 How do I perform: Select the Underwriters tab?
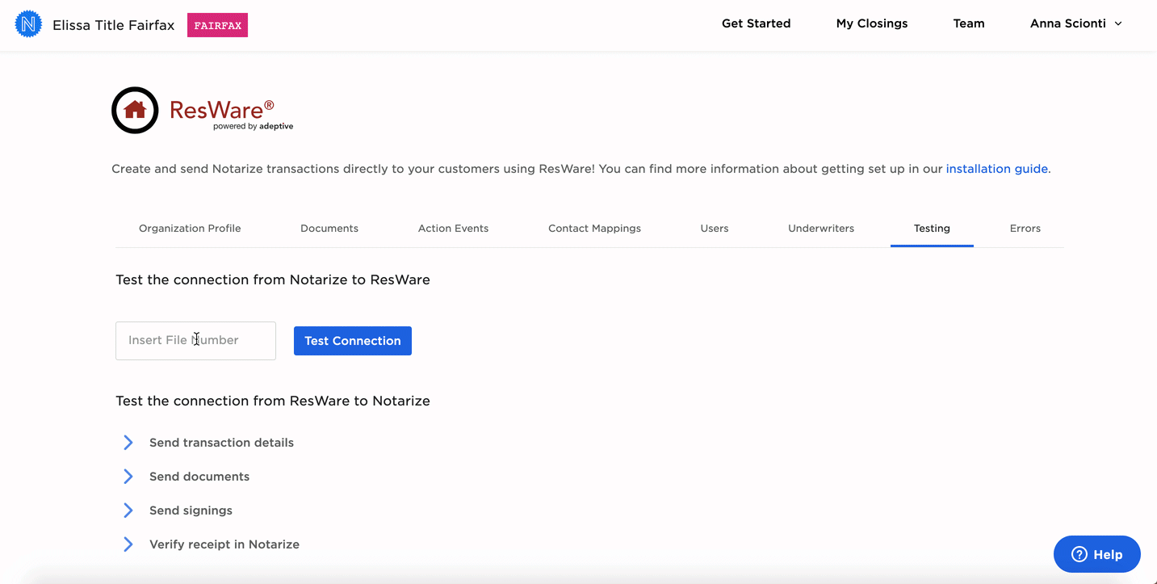click(x=821, y=229)
